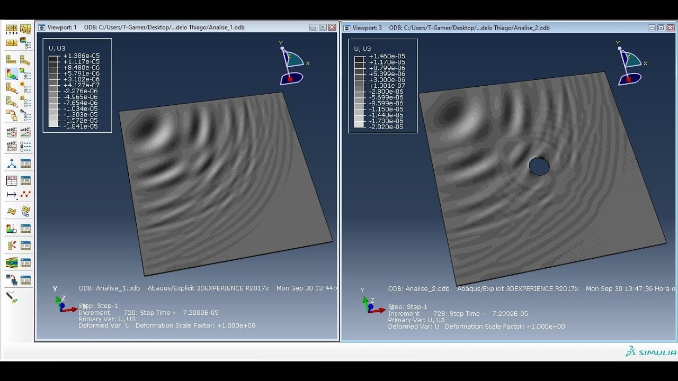The image size is (678, 381).
Task: Click the Create Overlay Plot layers tool
Action: coord(12,279)
